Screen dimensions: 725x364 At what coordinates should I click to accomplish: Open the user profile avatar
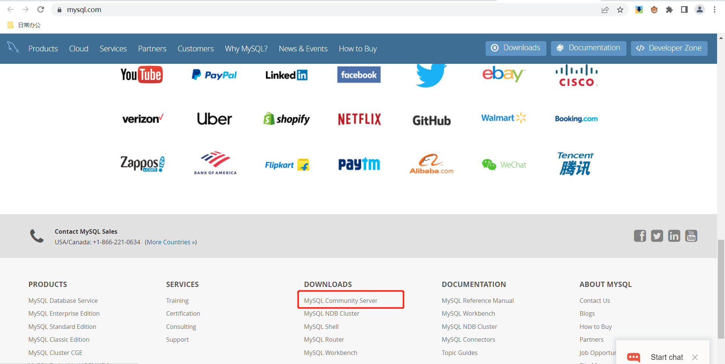pos(700,10)
